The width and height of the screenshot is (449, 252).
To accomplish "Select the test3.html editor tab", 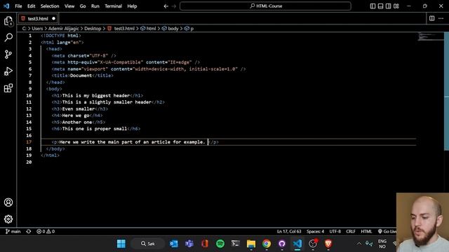I will click(x=38, y=19).
